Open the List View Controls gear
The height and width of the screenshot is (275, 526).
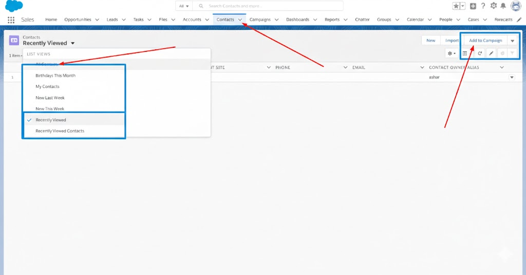452,53
